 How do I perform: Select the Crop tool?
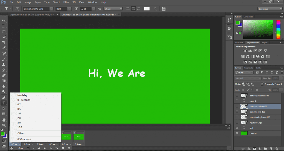tap(4, 42)
